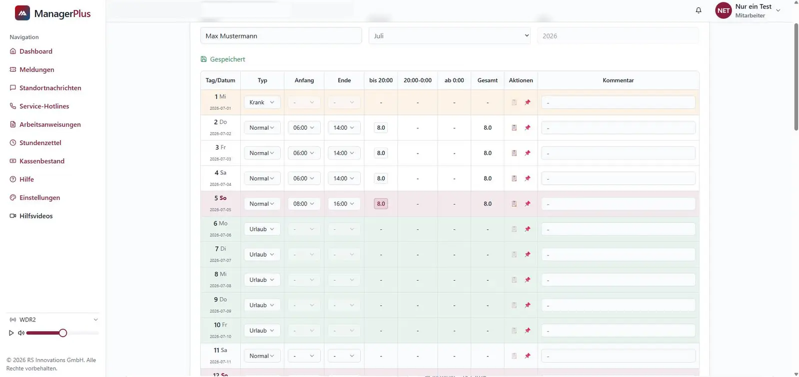This screenshot has width=799, height=377.
Task: Click the pin icon in row 1 Mi
Action: [528, 102]
